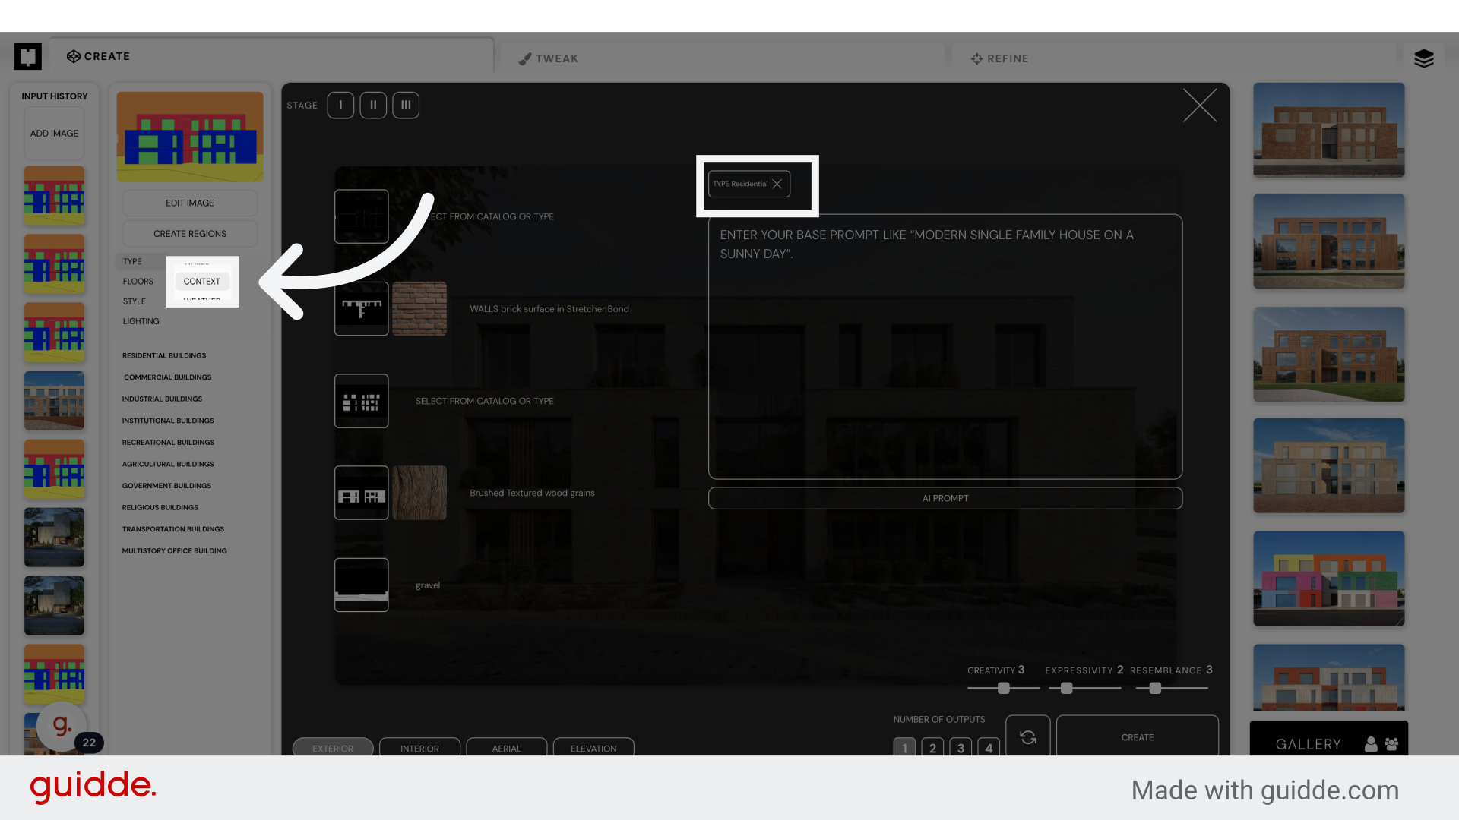Select the gravel ground region mask icon
The image size is (1459, 820).
(x=362, y=585)
